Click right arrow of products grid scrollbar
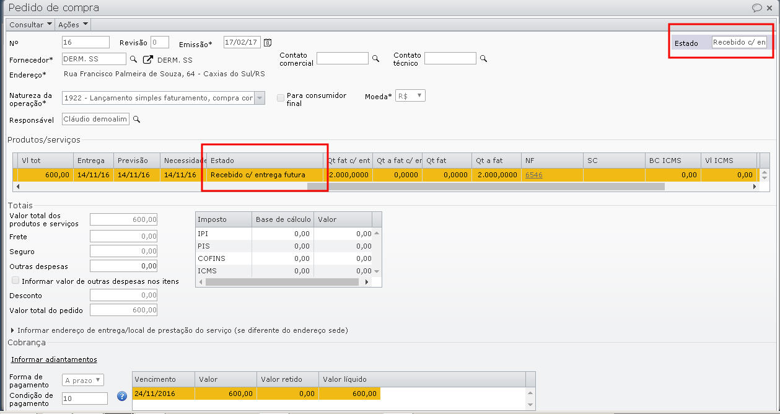 coord(754,186)
